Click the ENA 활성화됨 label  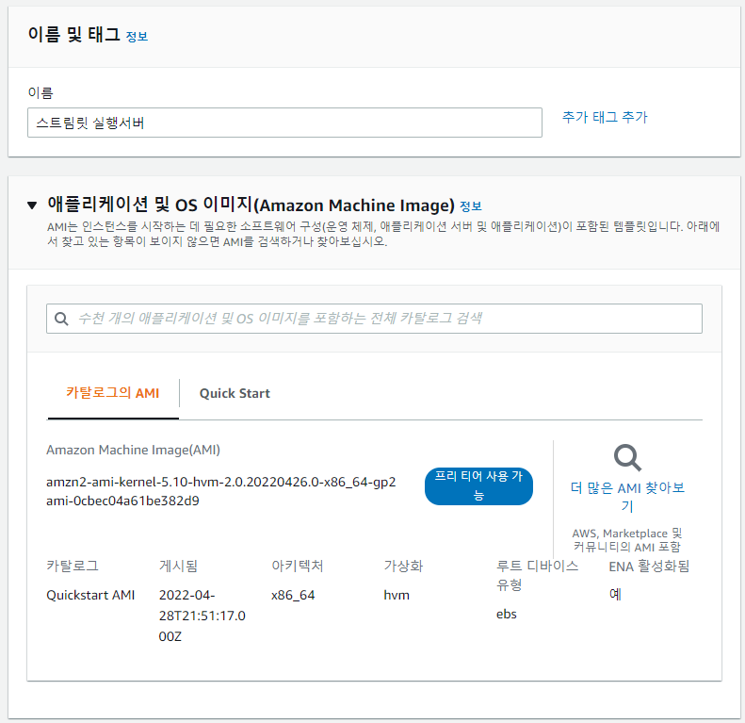coord(649,566)
